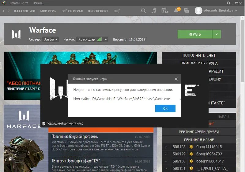Click signal strength bars icon

(100, 39)
